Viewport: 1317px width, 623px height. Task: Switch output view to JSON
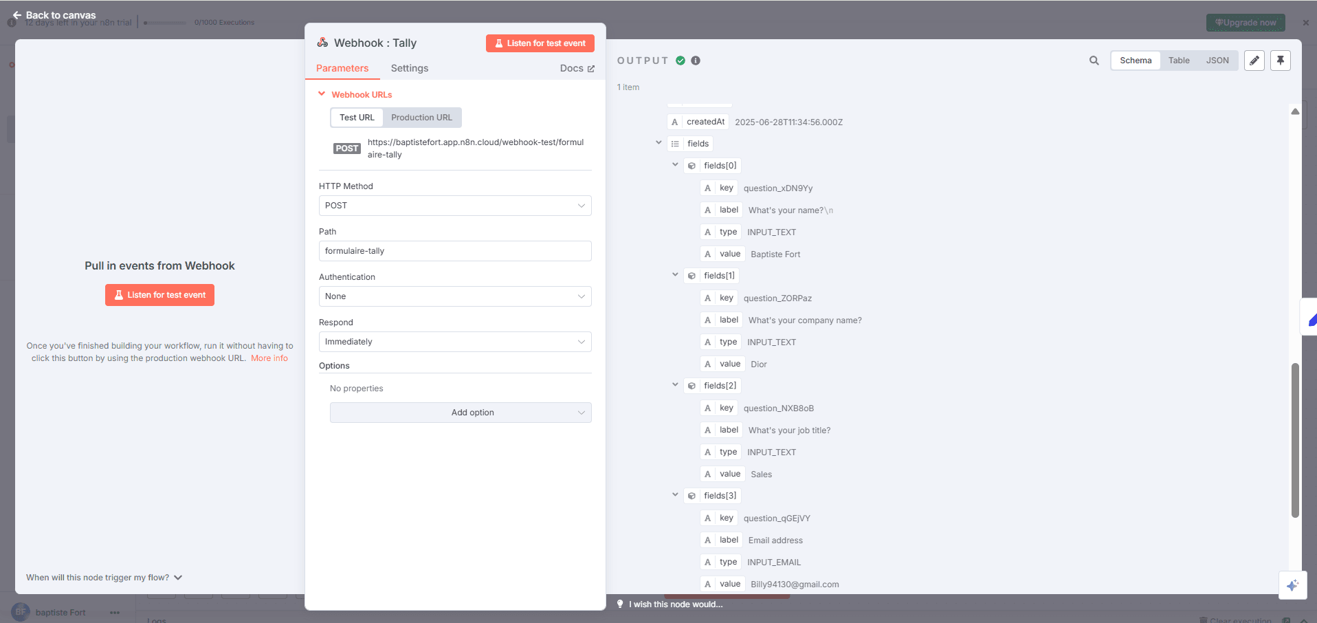tap(1217, 61)
